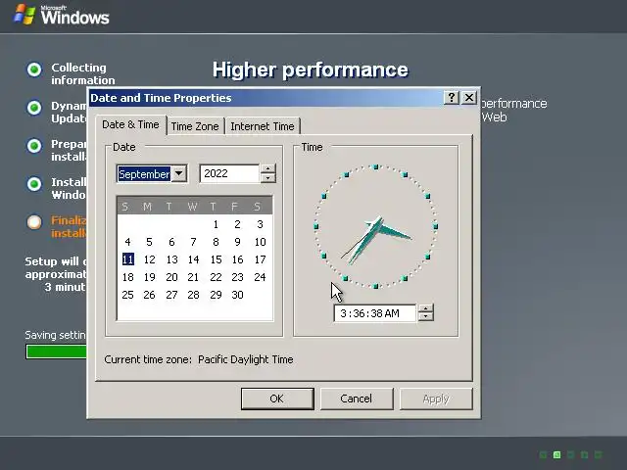Confirm with the OK button
Viewport: 627px width, 470px height.
(x=277, y=399)
